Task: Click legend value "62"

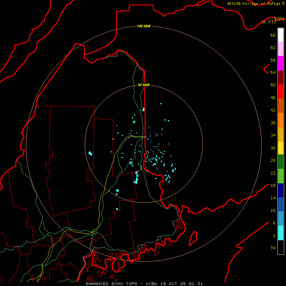Action: (x=273, y=48)
